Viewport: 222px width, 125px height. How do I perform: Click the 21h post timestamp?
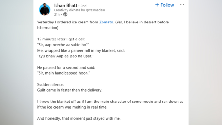click(57, 14)
